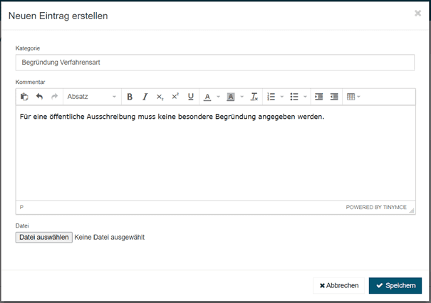The image size is (431, 303).
Task: Apply the text color swatch
Action: 207,97
